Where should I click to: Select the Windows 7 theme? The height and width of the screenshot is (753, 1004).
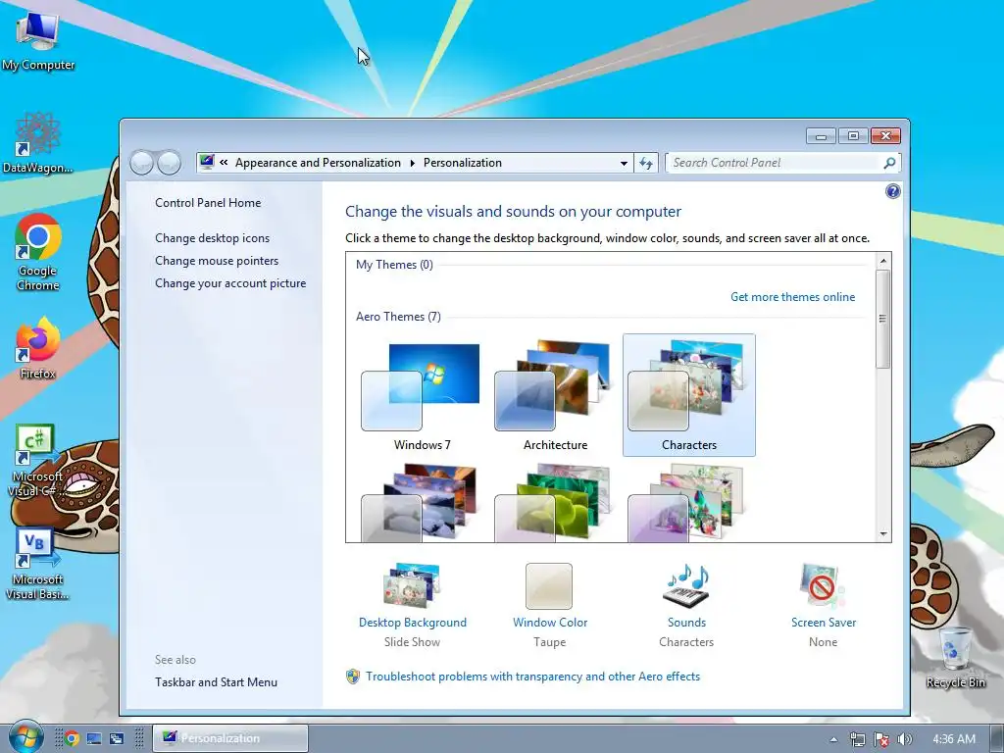click(422, 395)
